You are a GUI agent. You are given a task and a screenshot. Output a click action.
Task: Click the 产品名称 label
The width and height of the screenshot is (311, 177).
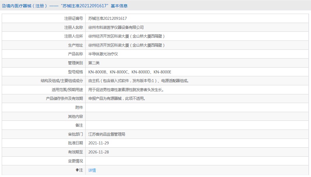point(75,54)
